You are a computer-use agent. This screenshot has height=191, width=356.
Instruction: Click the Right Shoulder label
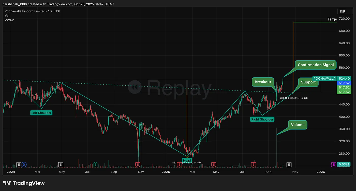click(x=262, y=119)
